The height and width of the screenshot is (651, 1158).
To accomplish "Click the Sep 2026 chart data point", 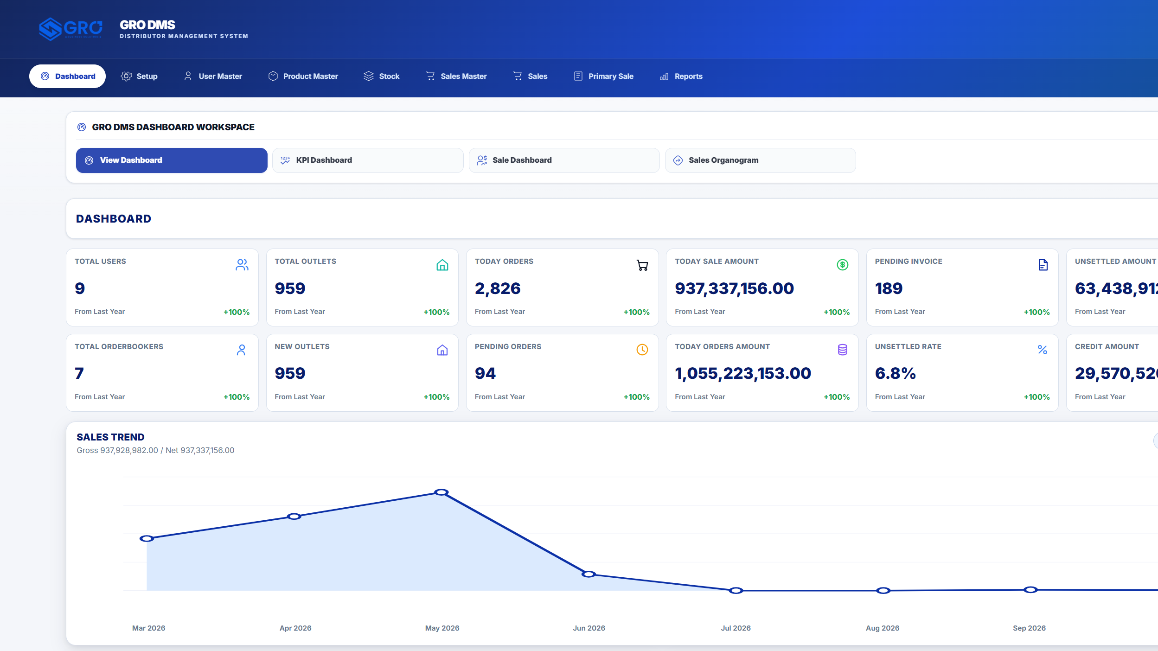I will 1030,590.
